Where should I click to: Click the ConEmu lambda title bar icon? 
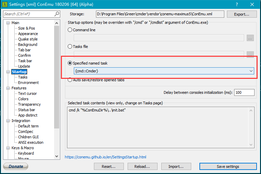(x=5, y=4)
